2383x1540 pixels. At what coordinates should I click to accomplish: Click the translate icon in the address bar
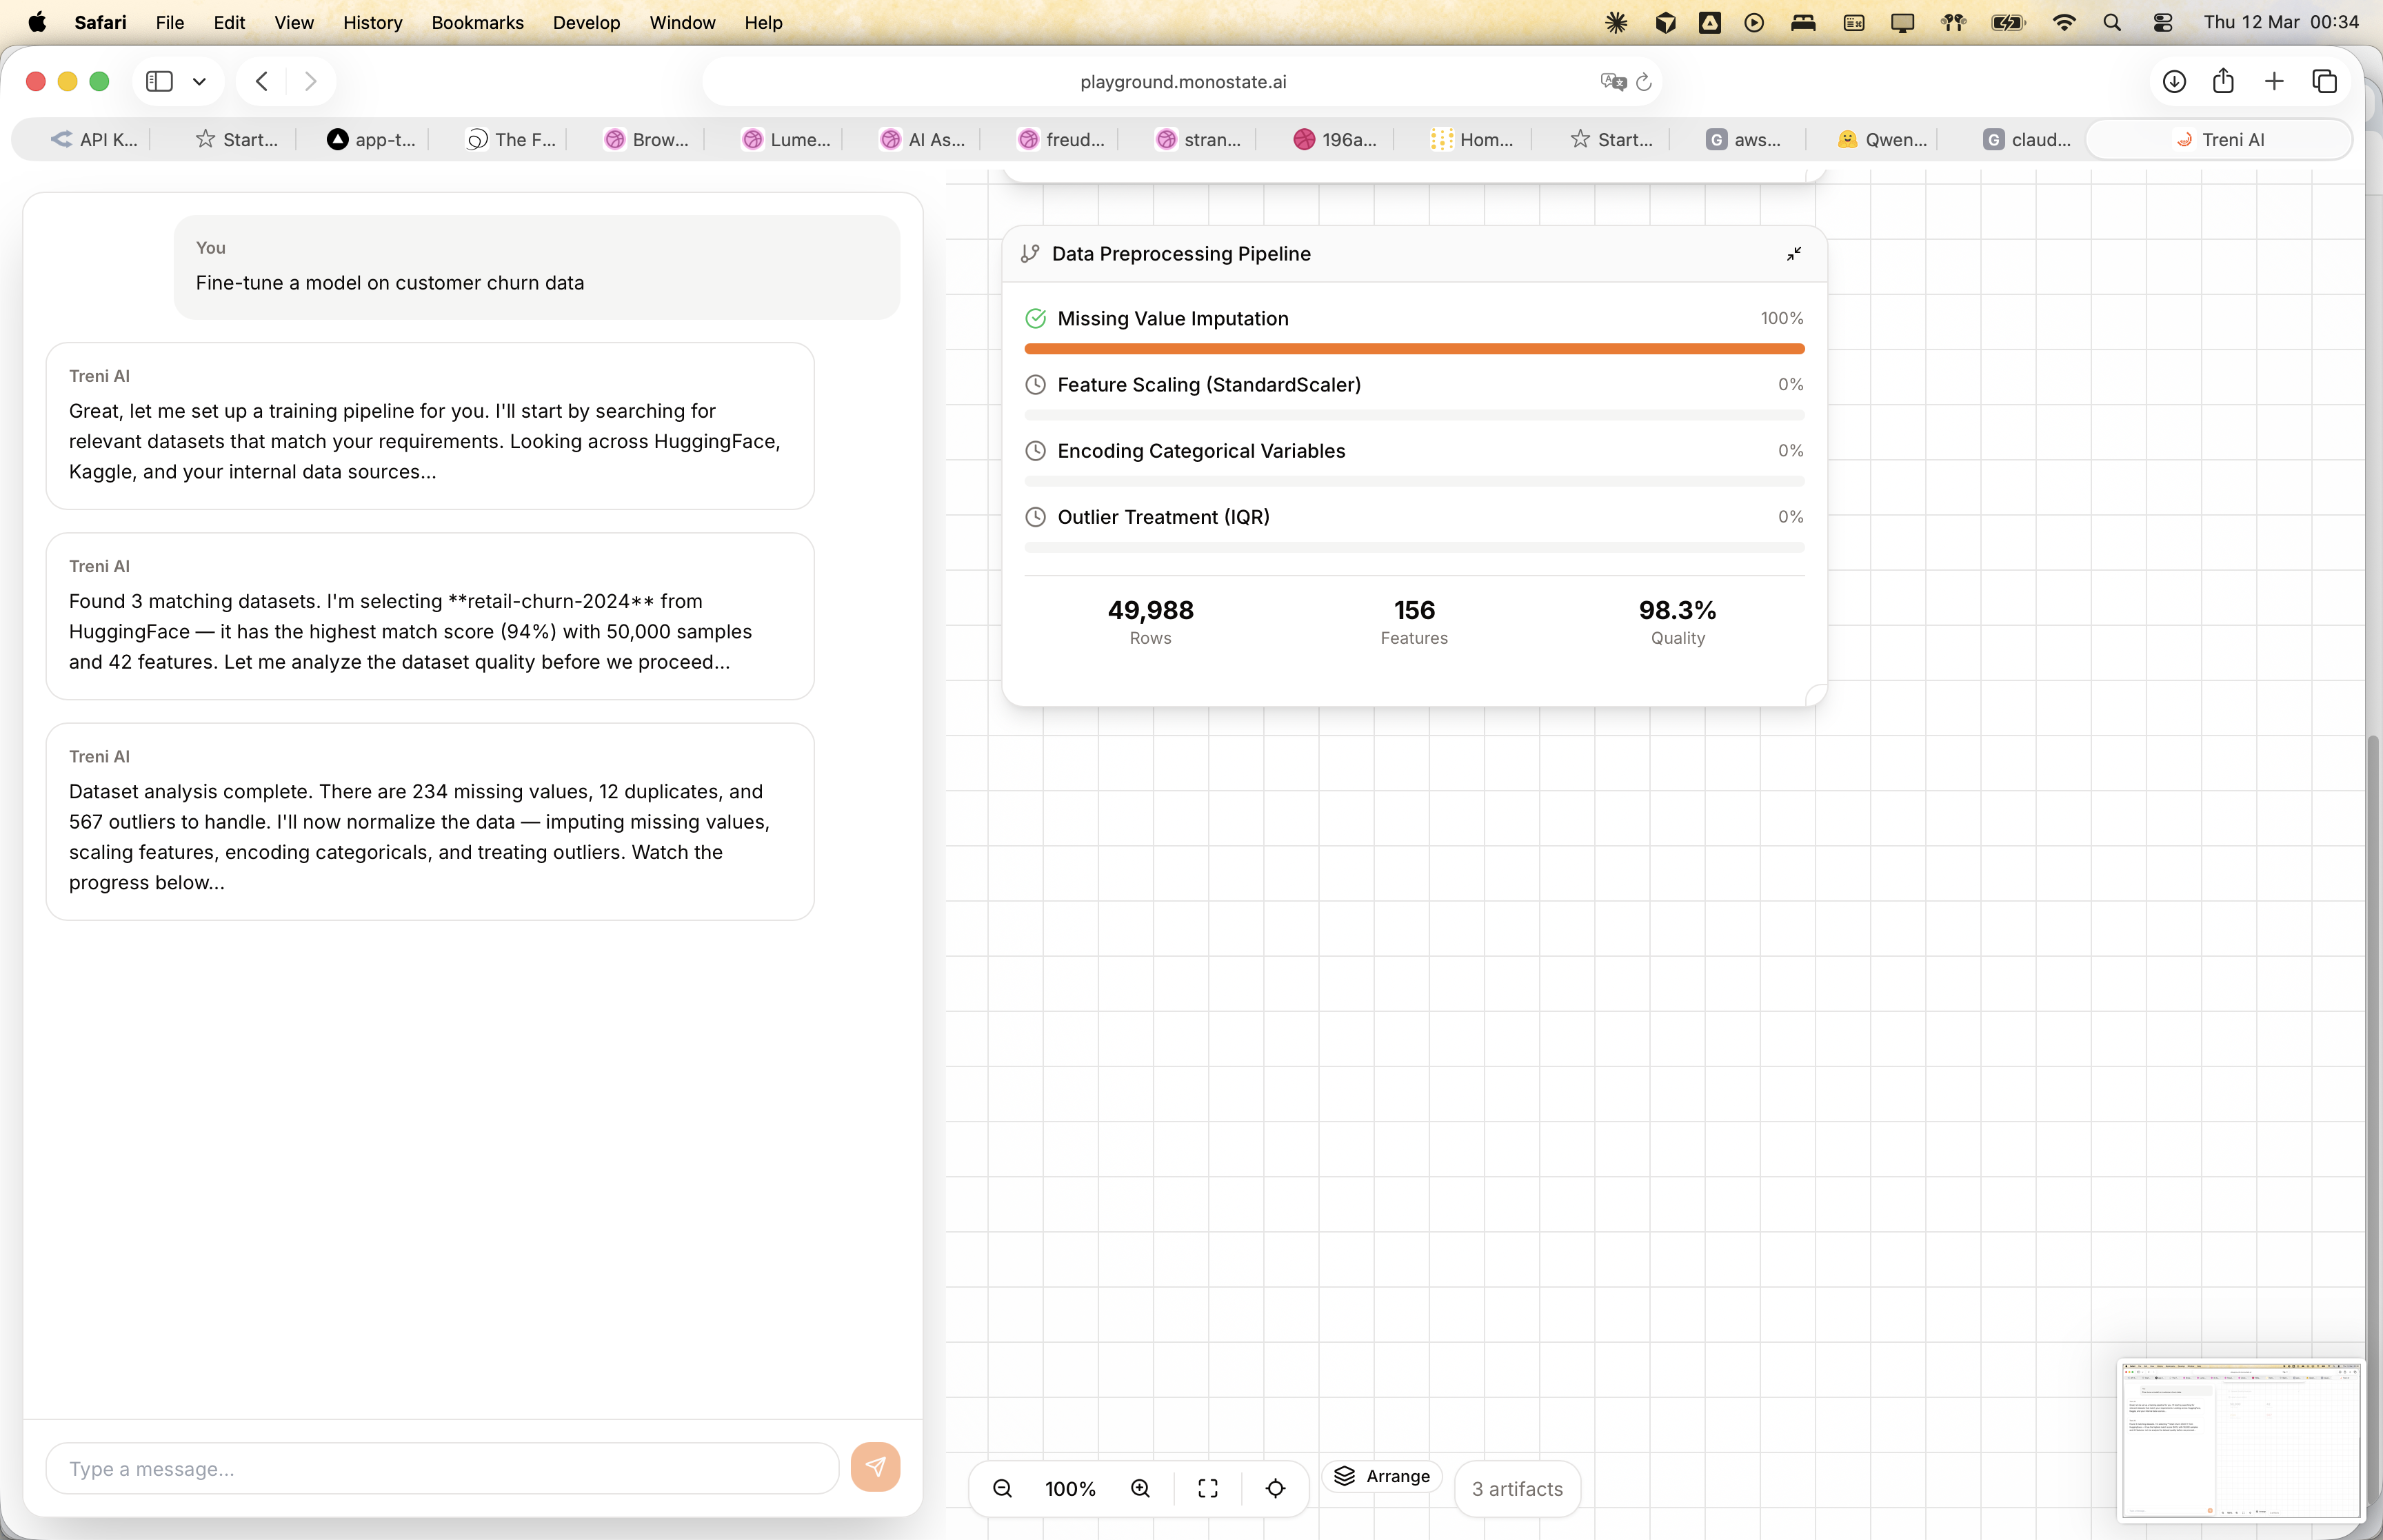[x=1612, y=82]
